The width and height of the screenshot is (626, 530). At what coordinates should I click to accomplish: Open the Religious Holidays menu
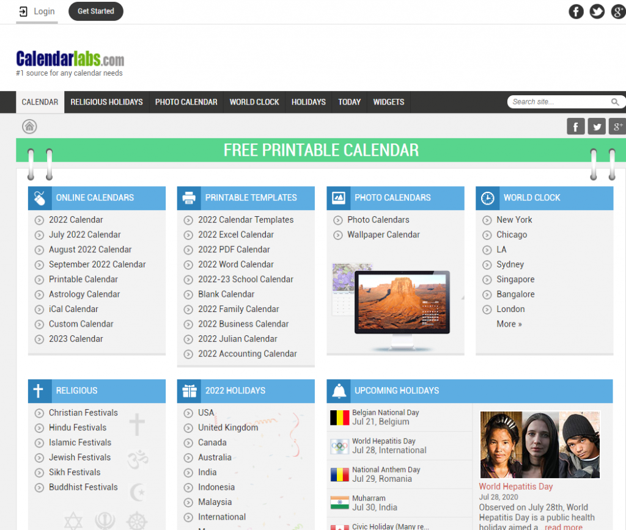(x=106, y=102)
